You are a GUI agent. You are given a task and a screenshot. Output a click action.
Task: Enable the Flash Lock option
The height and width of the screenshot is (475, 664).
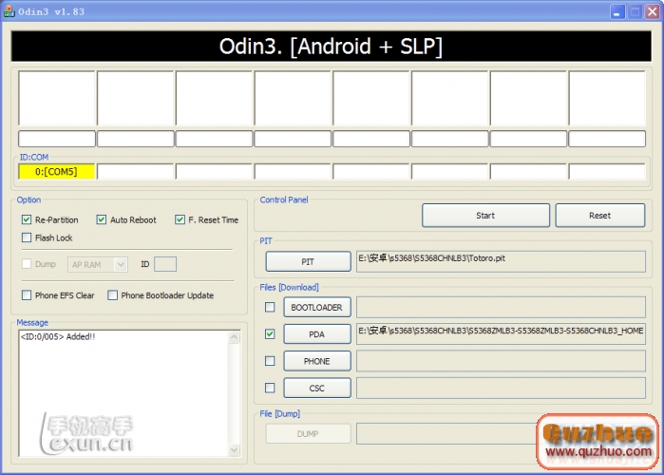click(x=27, y=237)
